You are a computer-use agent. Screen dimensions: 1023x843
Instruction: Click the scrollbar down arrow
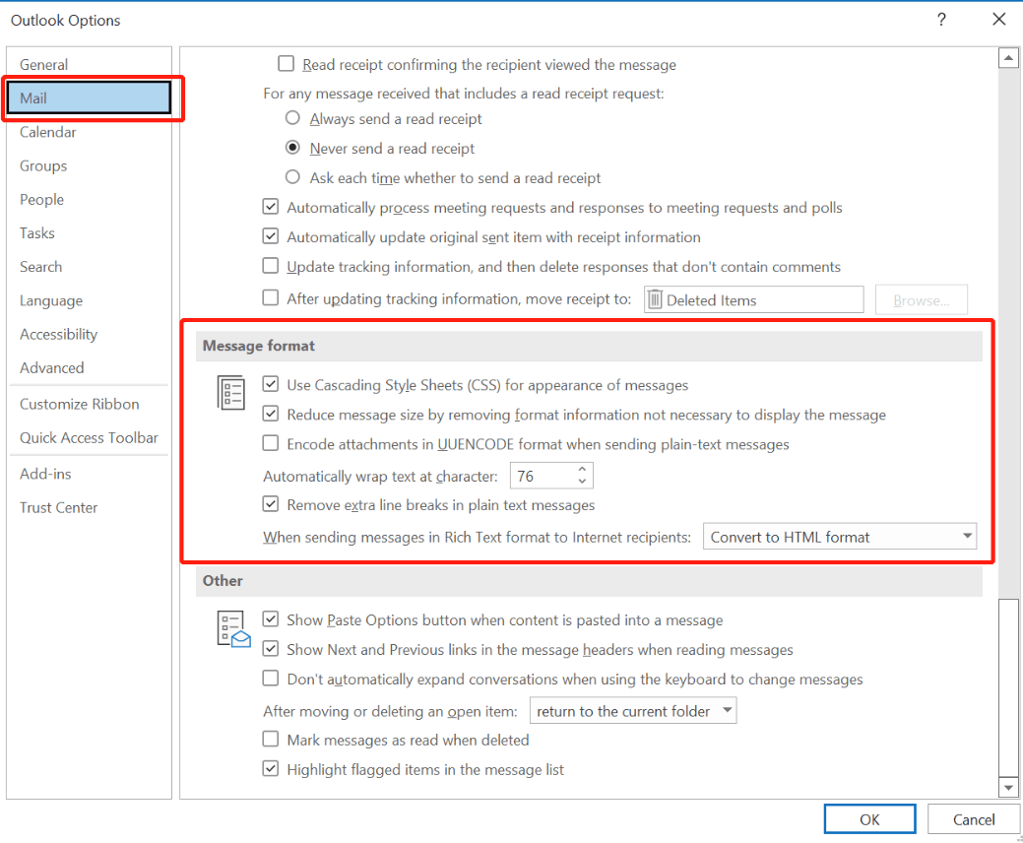(x=1008, y=788)
